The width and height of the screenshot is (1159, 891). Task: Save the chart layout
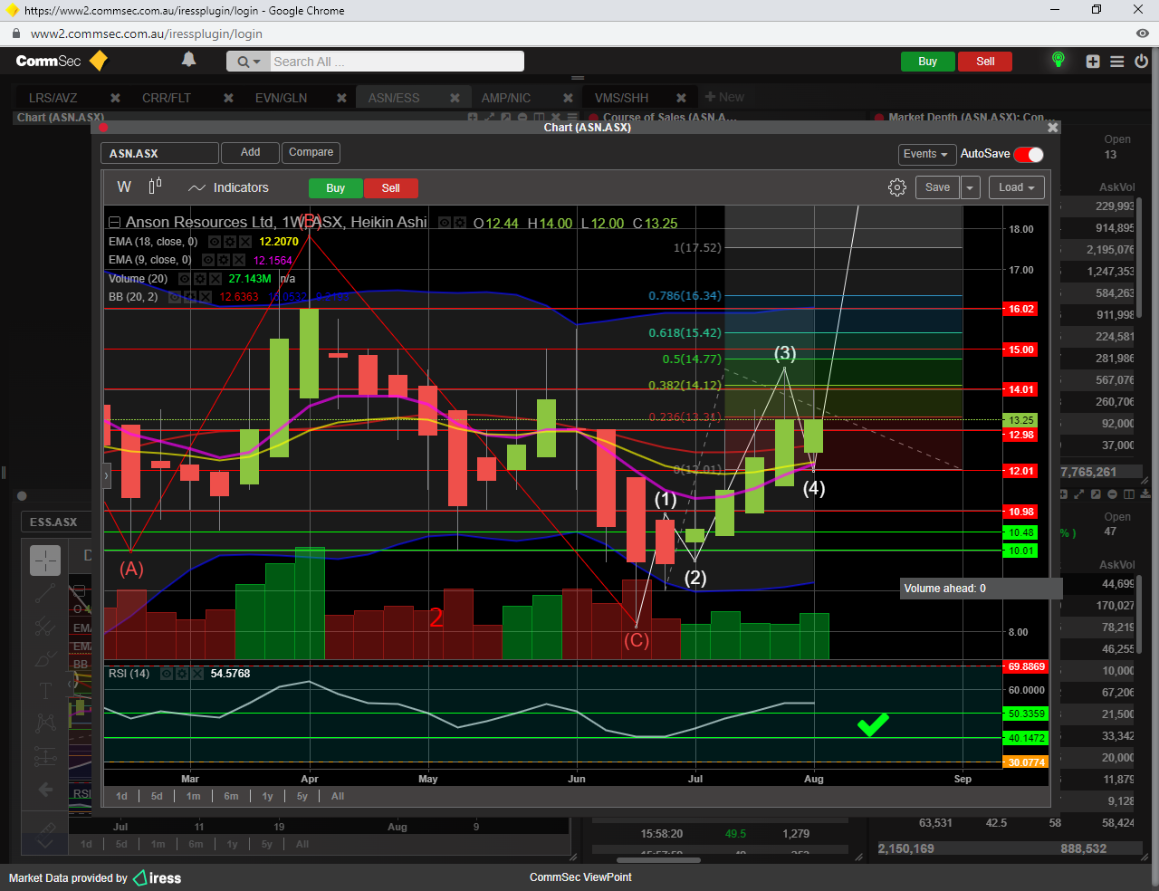pos(937,187)
